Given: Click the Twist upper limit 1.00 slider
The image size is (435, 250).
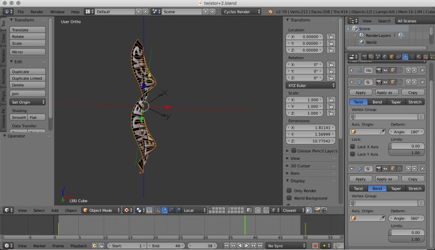Looking at the screenshot, I should tap(406, 153).
